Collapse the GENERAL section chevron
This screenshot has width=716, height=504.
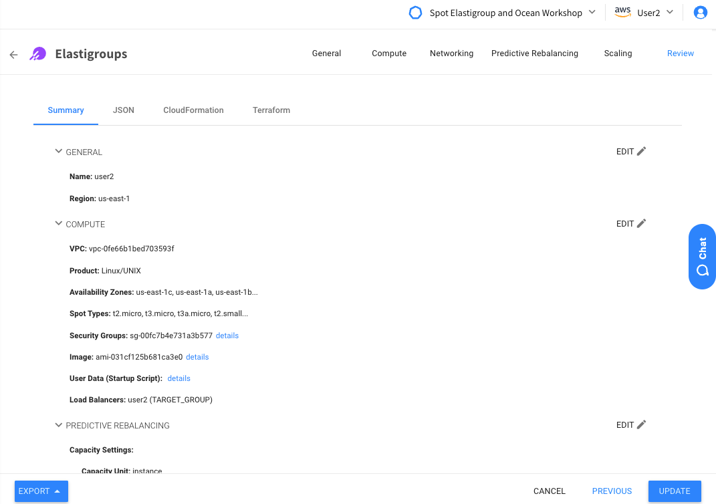(x=58, y=151)
